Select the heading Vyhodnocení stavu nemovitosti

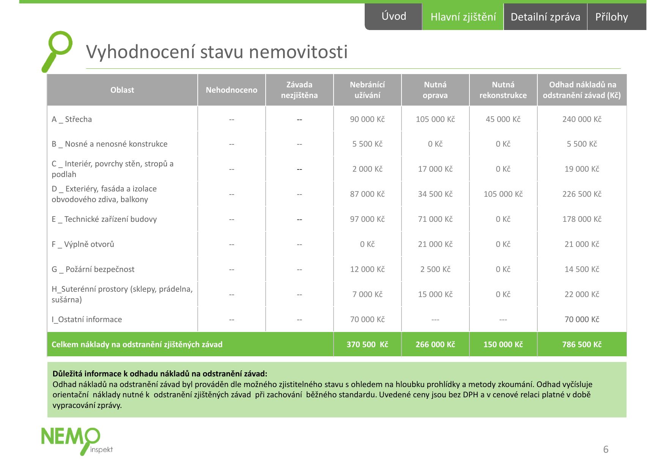click(x=217, y=52)
